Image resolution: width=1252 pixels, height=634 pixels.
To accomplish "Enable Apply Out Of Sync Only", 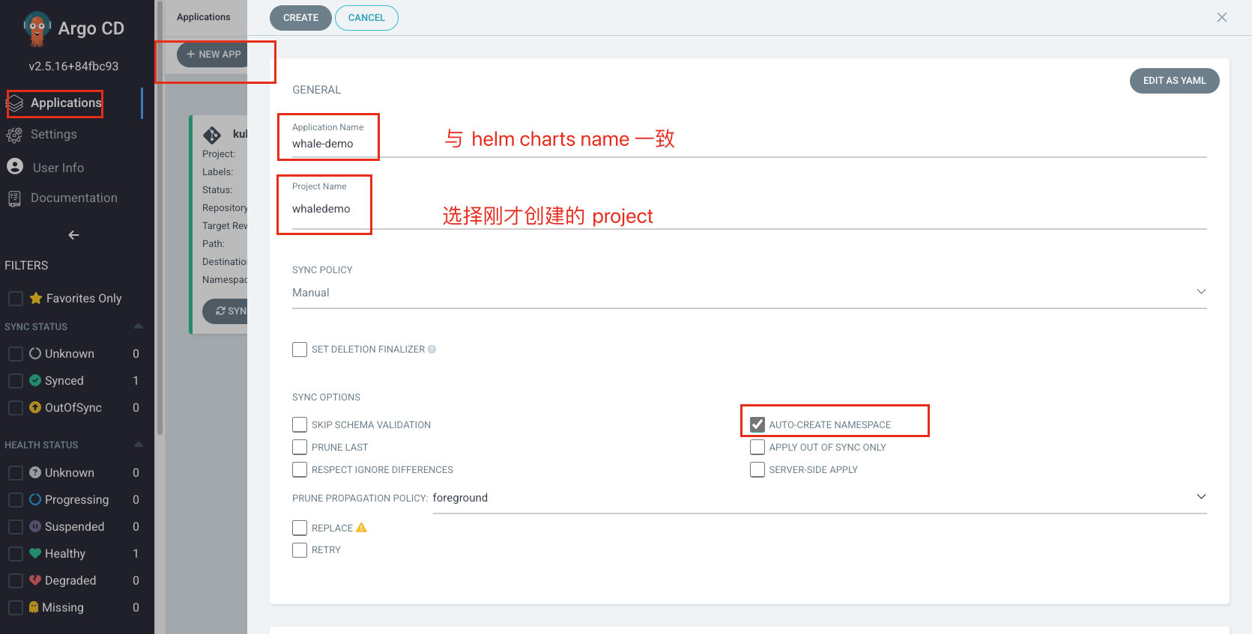I will 757,448.
